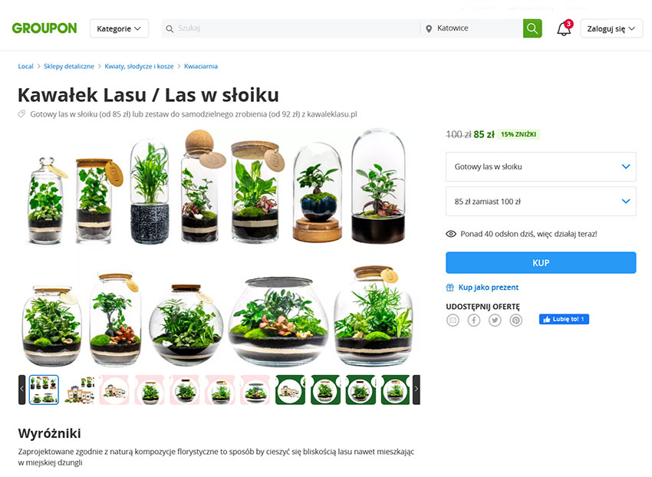Open the Kategorie dropdown

pyautogui.click(x=120, y=28)
